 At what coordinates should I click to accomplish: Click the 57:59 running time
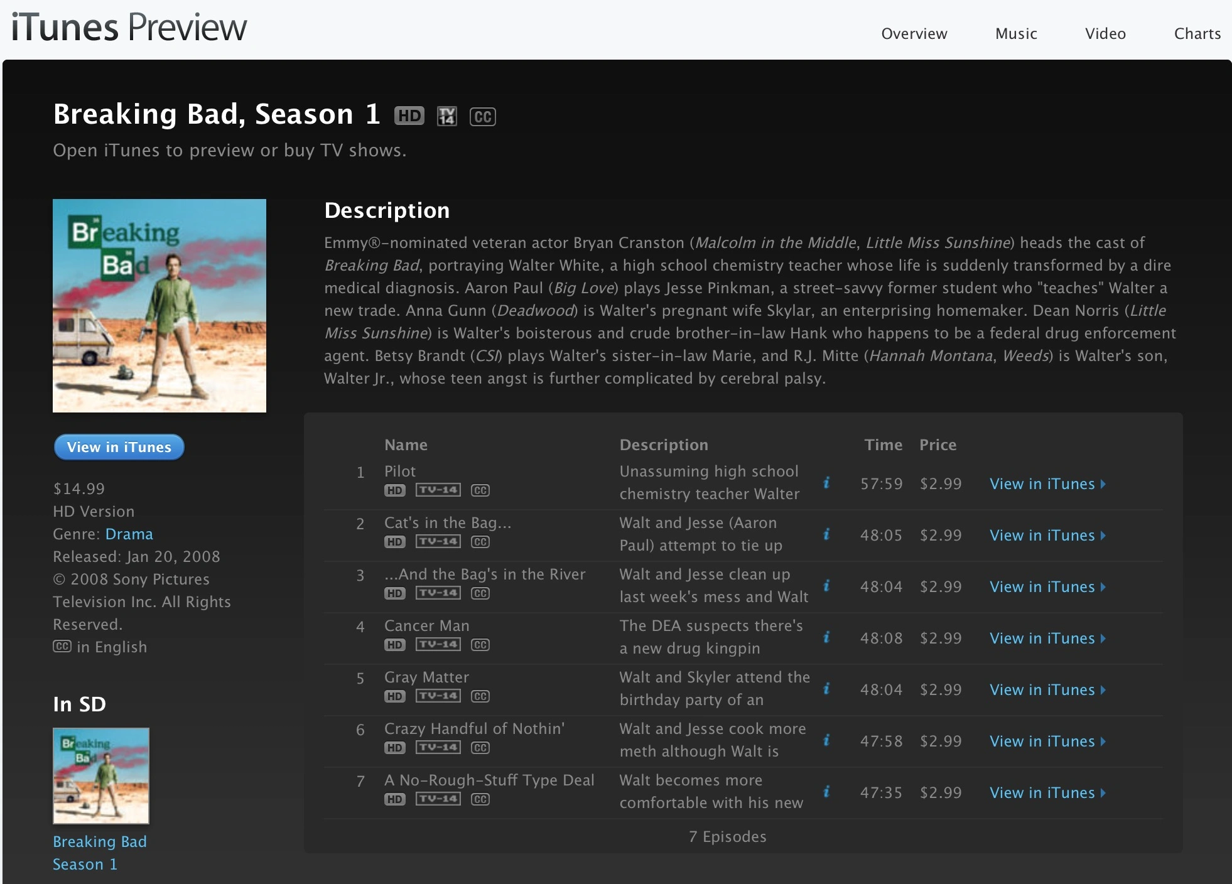pyautogui.click(x=882, y=484)
